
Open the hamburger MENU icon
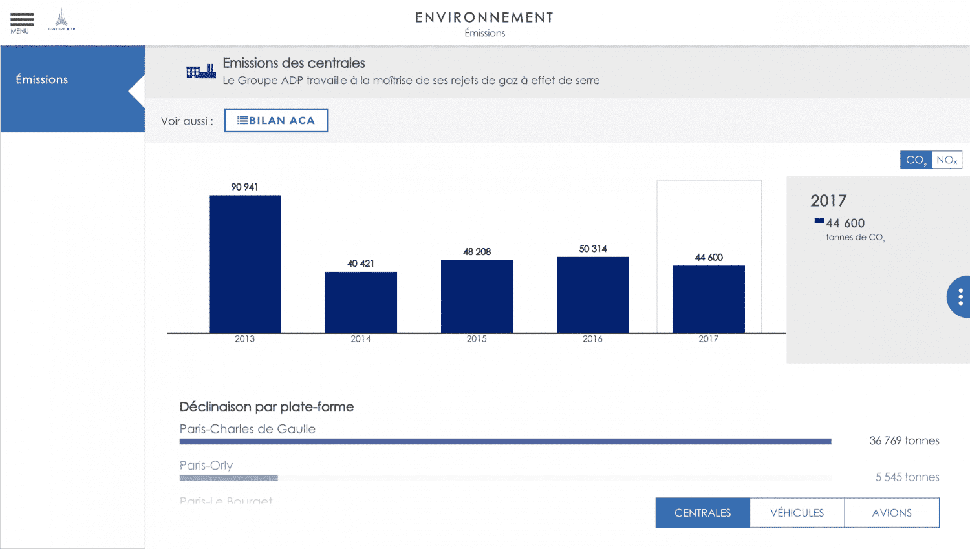tap(21, 23)
